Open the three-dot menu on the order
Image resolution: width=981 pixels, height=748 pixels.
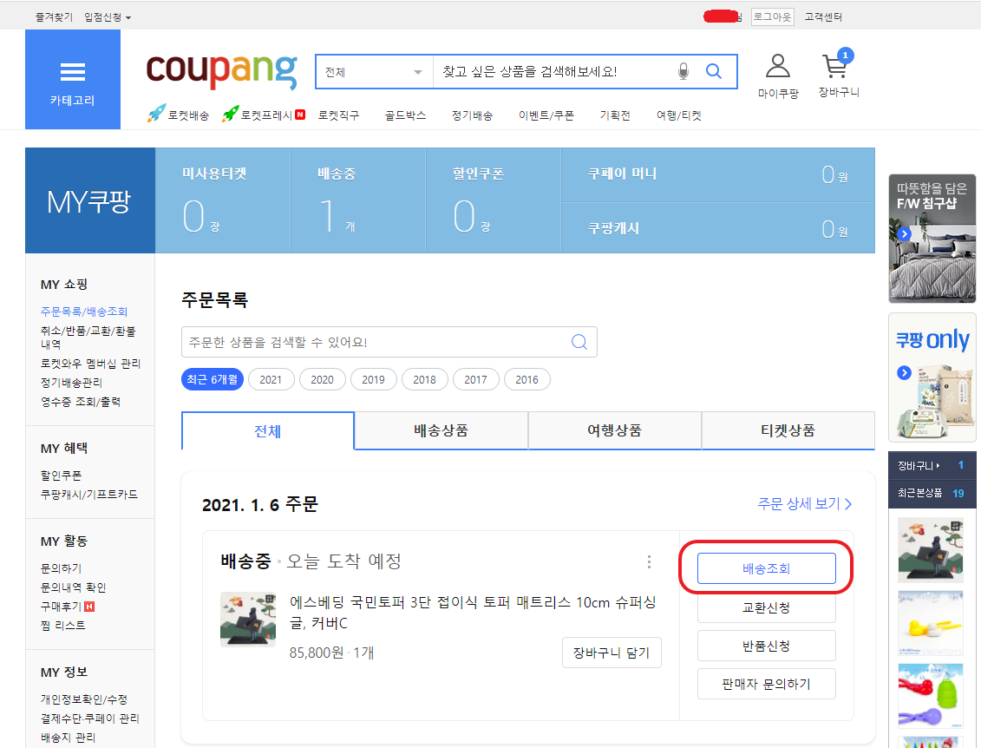(x=649, y=561)
